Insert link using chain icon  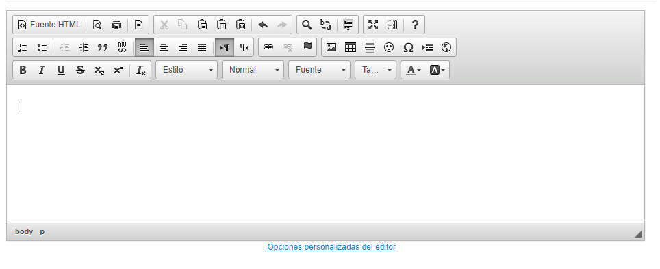pos(268,47)
